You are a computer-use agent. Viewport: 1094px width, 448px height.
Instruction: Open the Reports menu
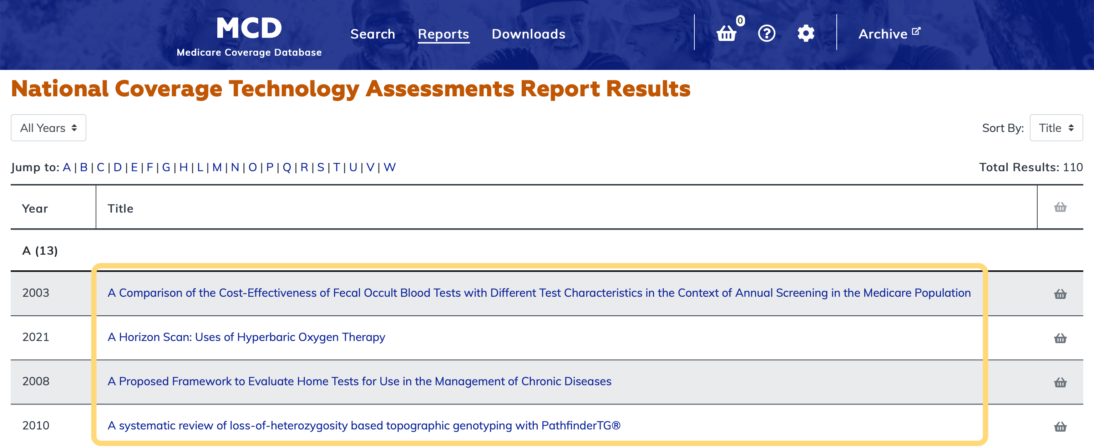click(x=444, y=34)
